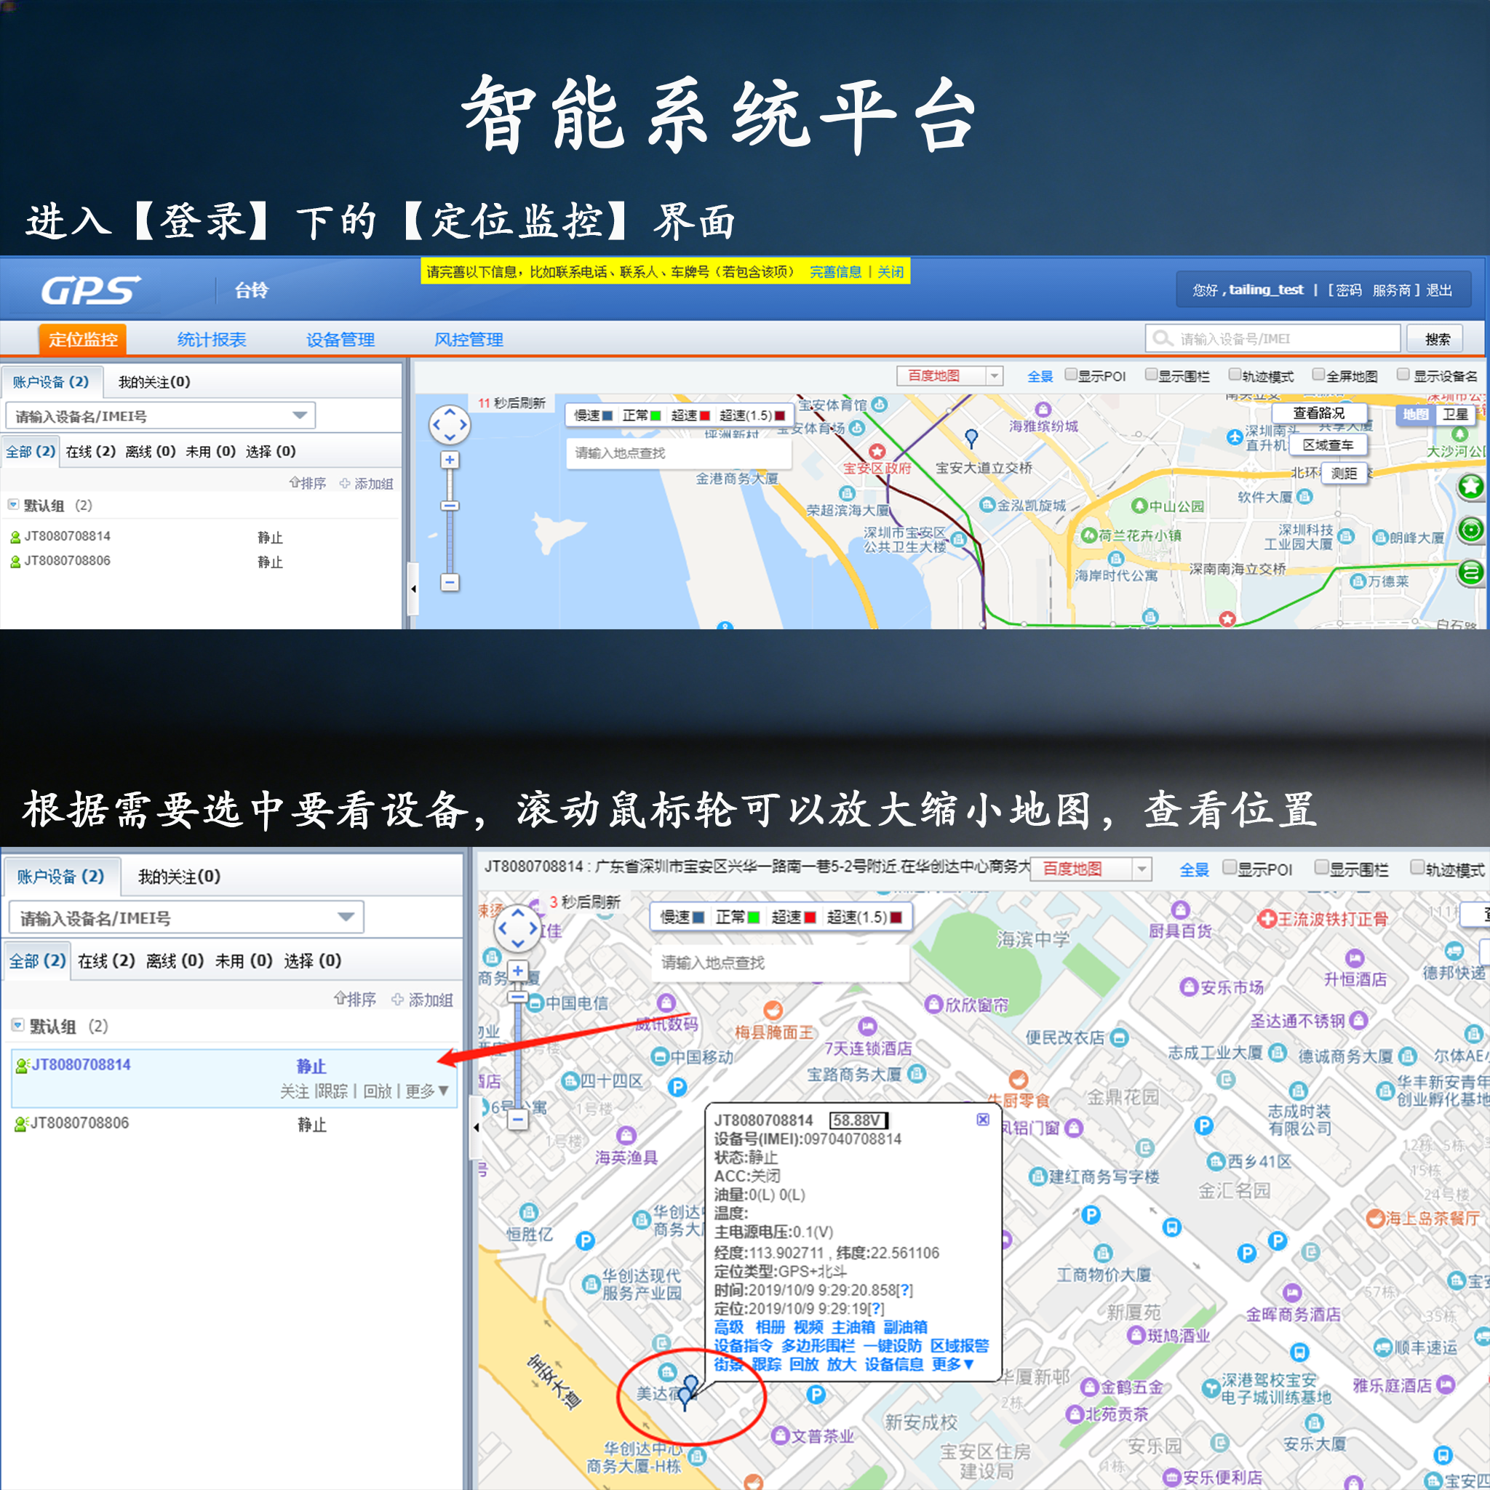This screenshot has height=1490, width=1490.
Task: Click the zoom slider handle on upper map
Action: (450, 506)
